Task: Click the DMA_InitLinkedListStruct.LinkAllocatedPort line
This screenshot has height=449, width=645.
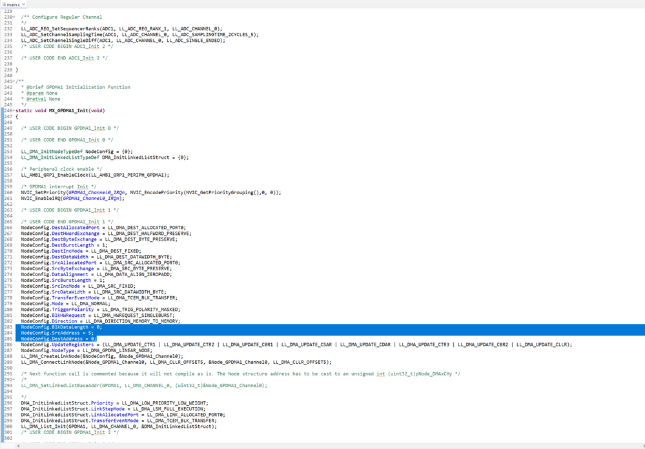Action: click(123, 414)
